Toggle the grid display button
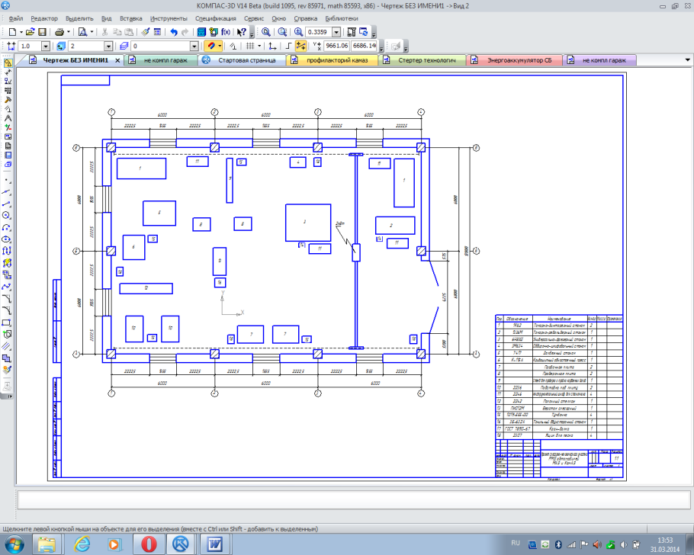 [248, 47]
